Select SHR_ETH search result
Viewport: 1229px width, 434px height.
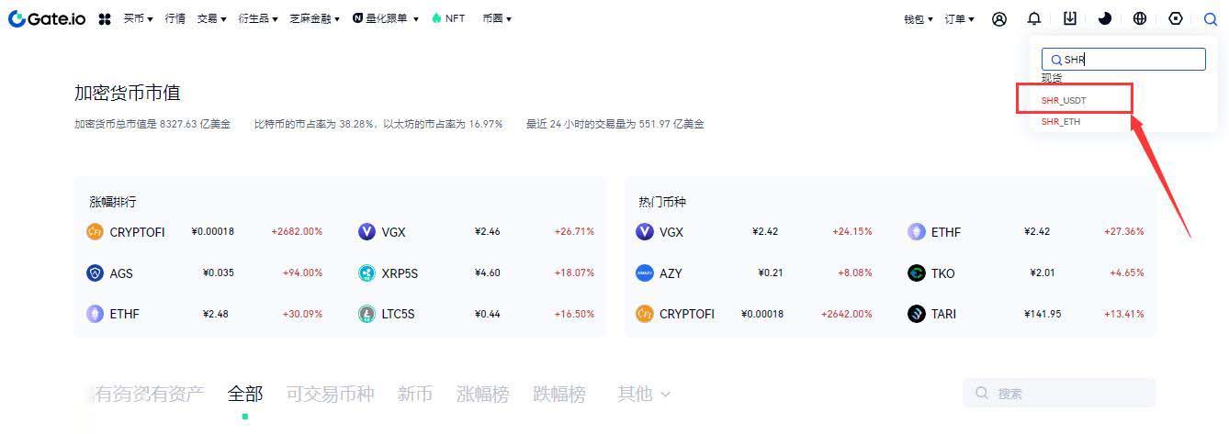(1061, 121)
